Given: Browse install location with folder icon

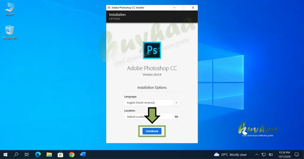Looking at the screenshot, I should click(x=176, y=116).
